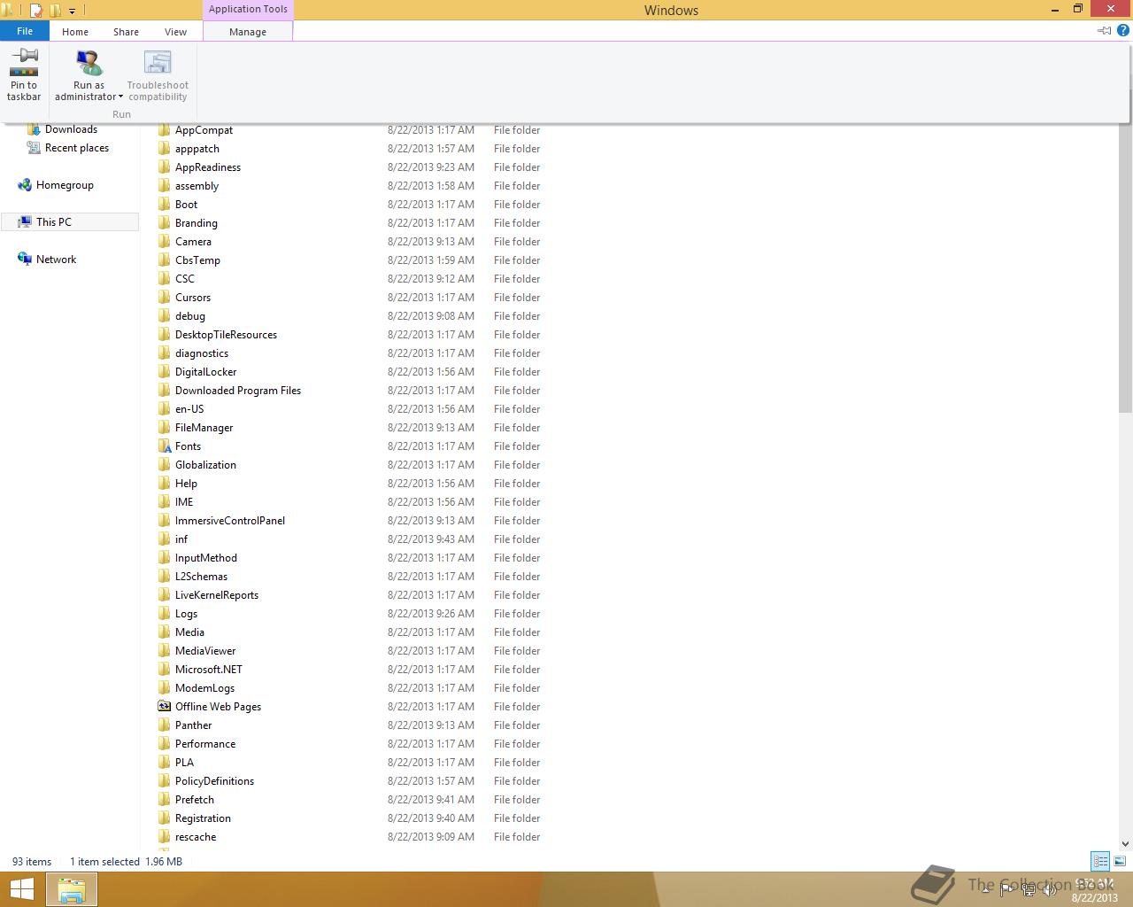1133x907 pixels.
Task: Click the AppCompat folder icon
Action: (x=165, y=129)
